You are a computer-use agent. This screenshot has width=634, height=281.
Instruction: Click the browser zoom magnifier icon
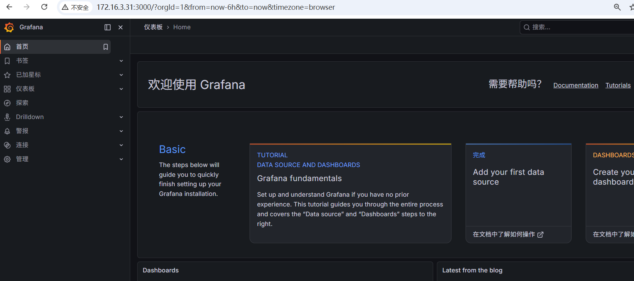[617, 7]
